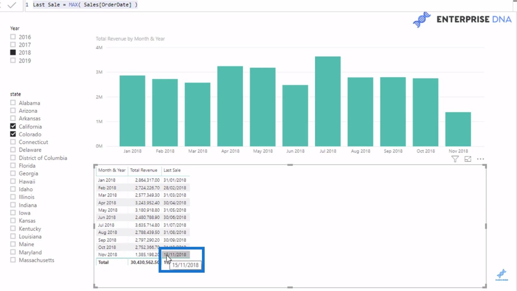Tick the Delaware state checkbox
Viewport: 517px width, 291px height.
tap(13, 150)
